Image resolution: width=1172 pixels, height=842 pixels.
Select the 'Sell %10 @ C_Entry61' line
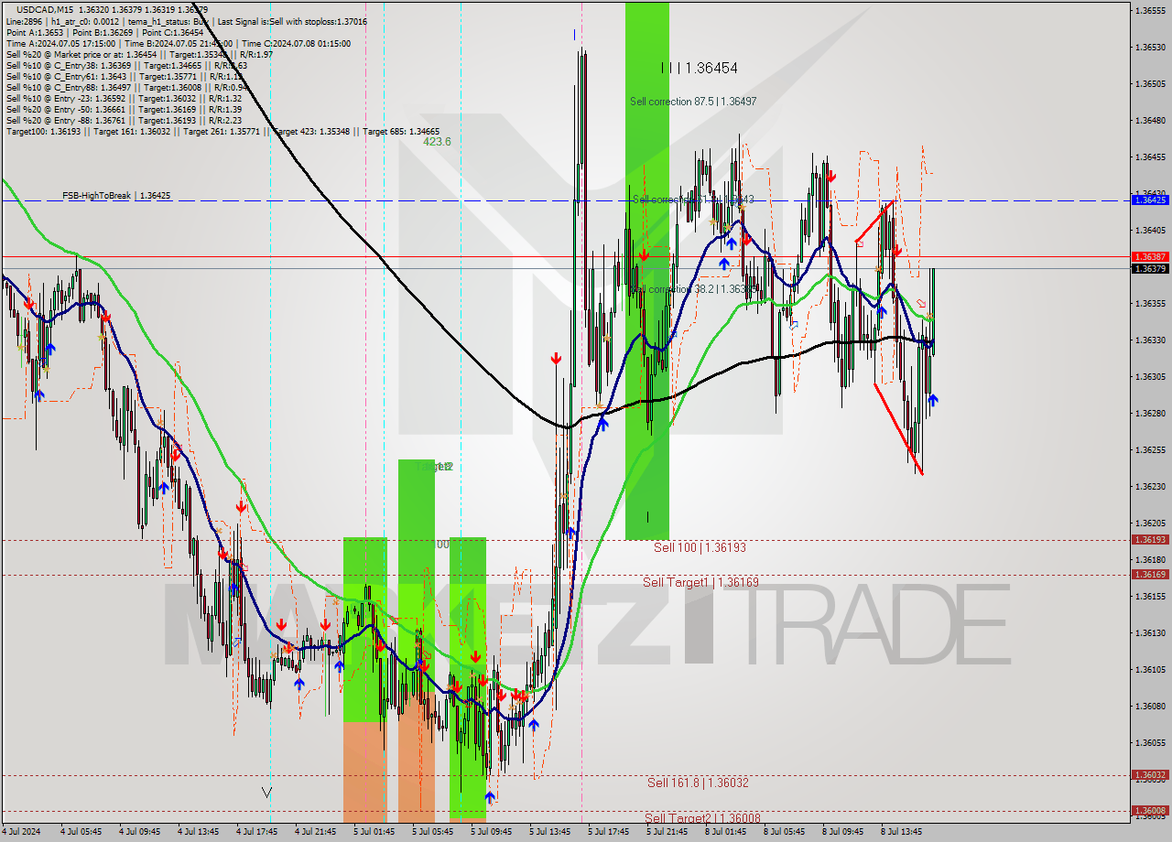point(124,76)
